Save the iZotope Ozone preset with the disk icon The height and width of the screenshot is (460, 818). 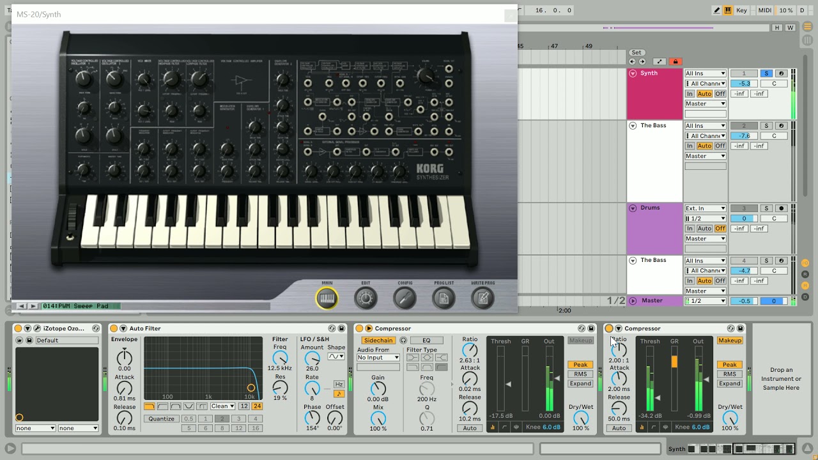tap(29, 341)
